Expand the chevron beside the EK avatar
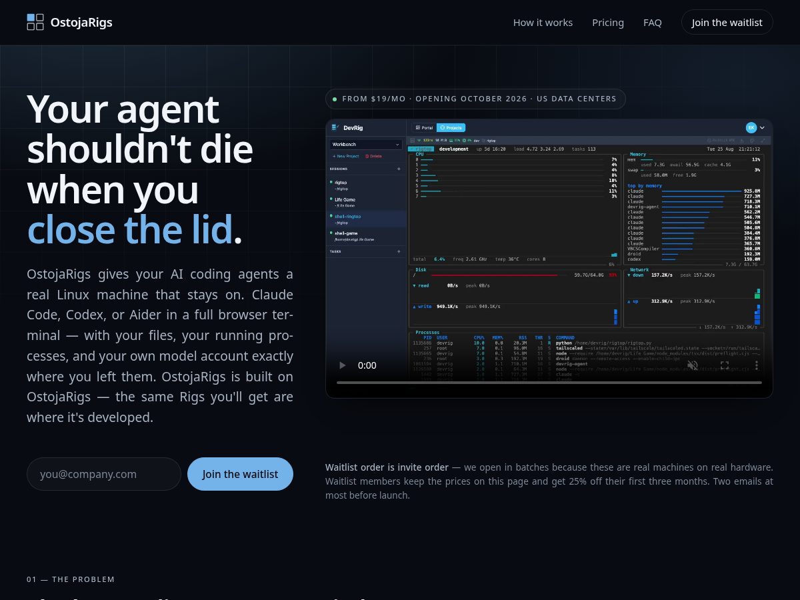800x600 pixels. (x=762, y=127)
